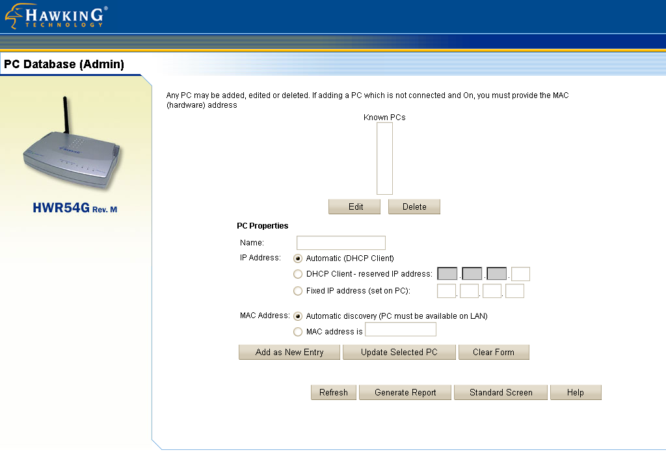666x461 pixels.
Task: Click the PC Database (Admin) heading
Action: pos(64,64)
